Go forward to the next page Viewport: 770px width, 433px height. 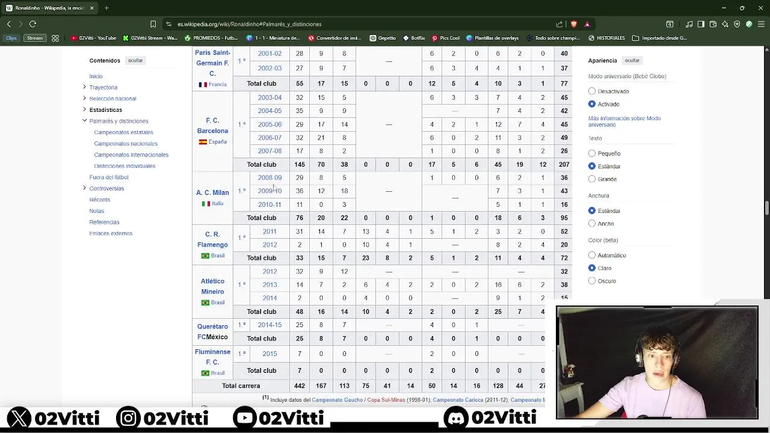(x=20, y=24)
